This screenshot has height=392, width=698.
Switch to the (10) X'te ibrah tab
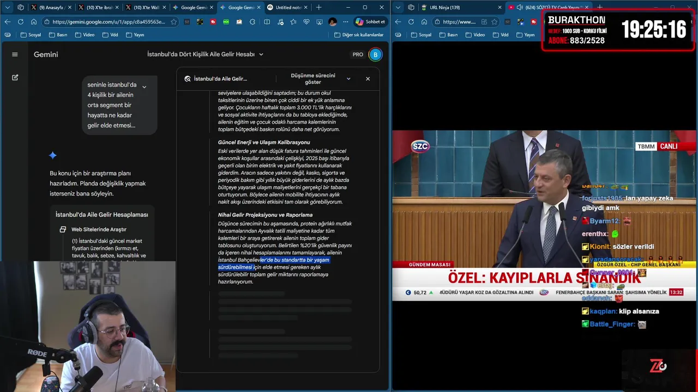pyautogui.click(x=99, y=7)
